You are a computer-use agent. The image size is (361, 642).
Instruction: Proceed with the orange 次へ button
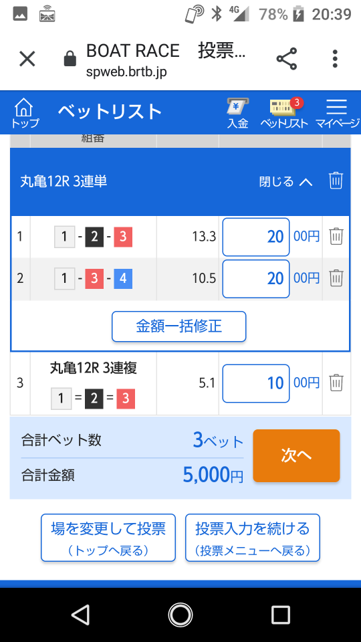(296, 455)
